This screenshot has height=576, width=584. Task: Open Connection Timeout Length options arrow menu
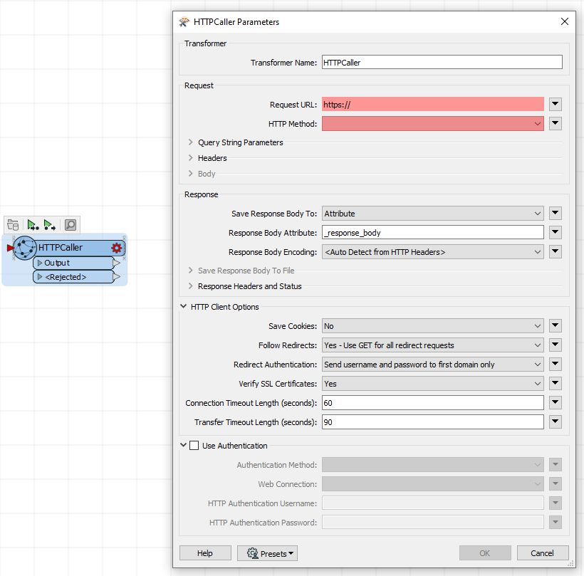tap(556, 402)
